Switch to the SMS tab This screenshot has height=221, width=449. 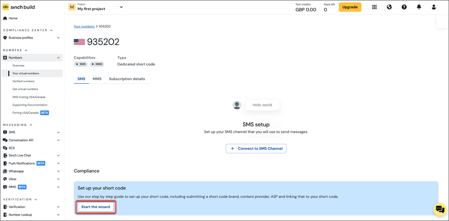81,79
